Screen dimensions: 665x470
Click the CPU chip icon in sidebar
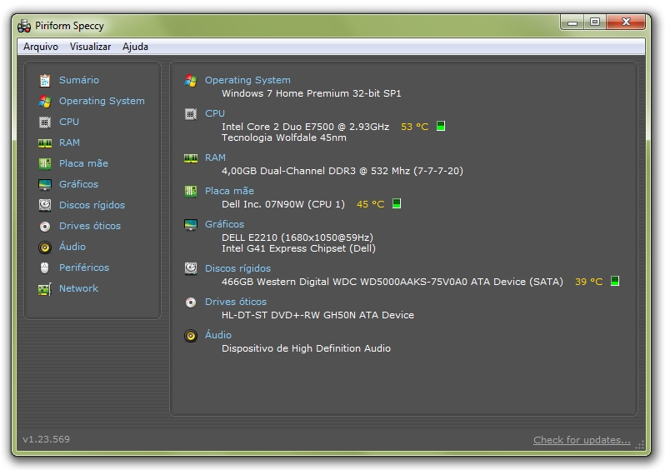pos(45,122)
